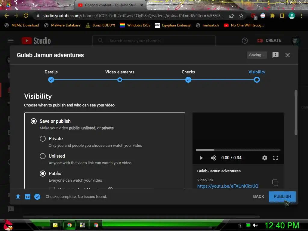Reload the page with refresh icon
Screen dimensions: 308x231
(26, 16)
